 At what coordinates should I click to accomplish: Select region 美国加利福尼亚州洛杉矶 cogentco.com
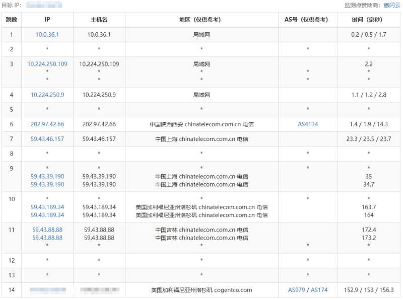point(201,290)
